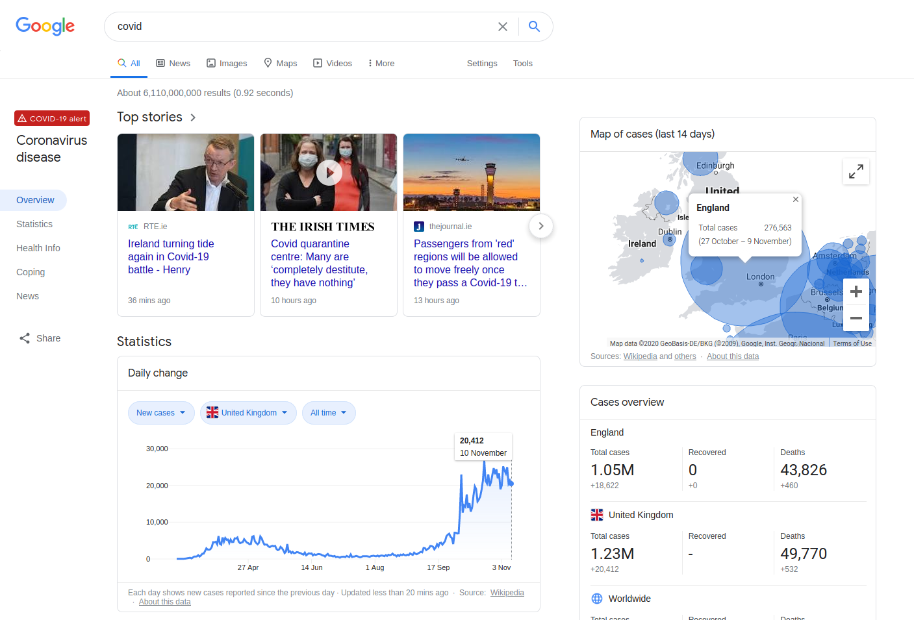Open 'Ireland turning tide again' story
Image resolution: width=914 pixels, height=620 pixels.
point(171,256)
